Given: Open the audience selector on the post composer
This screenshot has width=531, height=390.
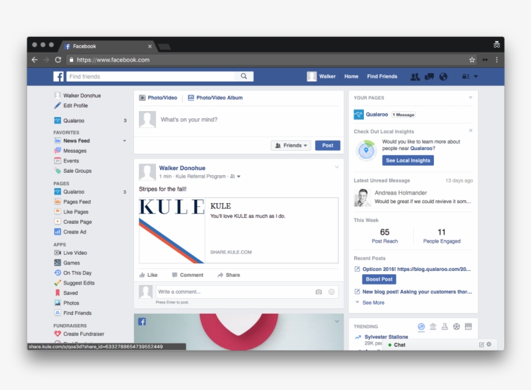Looking at the screenshot, I should (290, 146).
